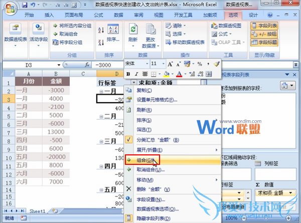Viewport: 301px width, 223px height.
Task: Click the insert function fx icon
Action: coord(87,65)
